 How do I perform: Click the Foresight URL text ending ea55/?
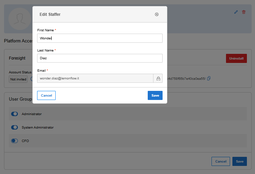coord(187,79)
